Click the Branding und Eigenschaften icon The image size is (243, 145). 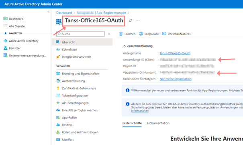point(58,73)
